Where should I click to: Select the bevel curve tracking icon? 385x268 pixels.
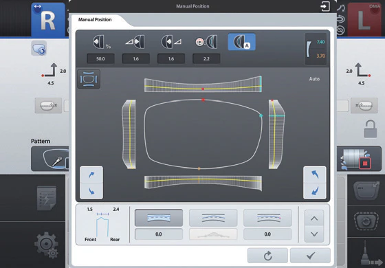(206, 42)
